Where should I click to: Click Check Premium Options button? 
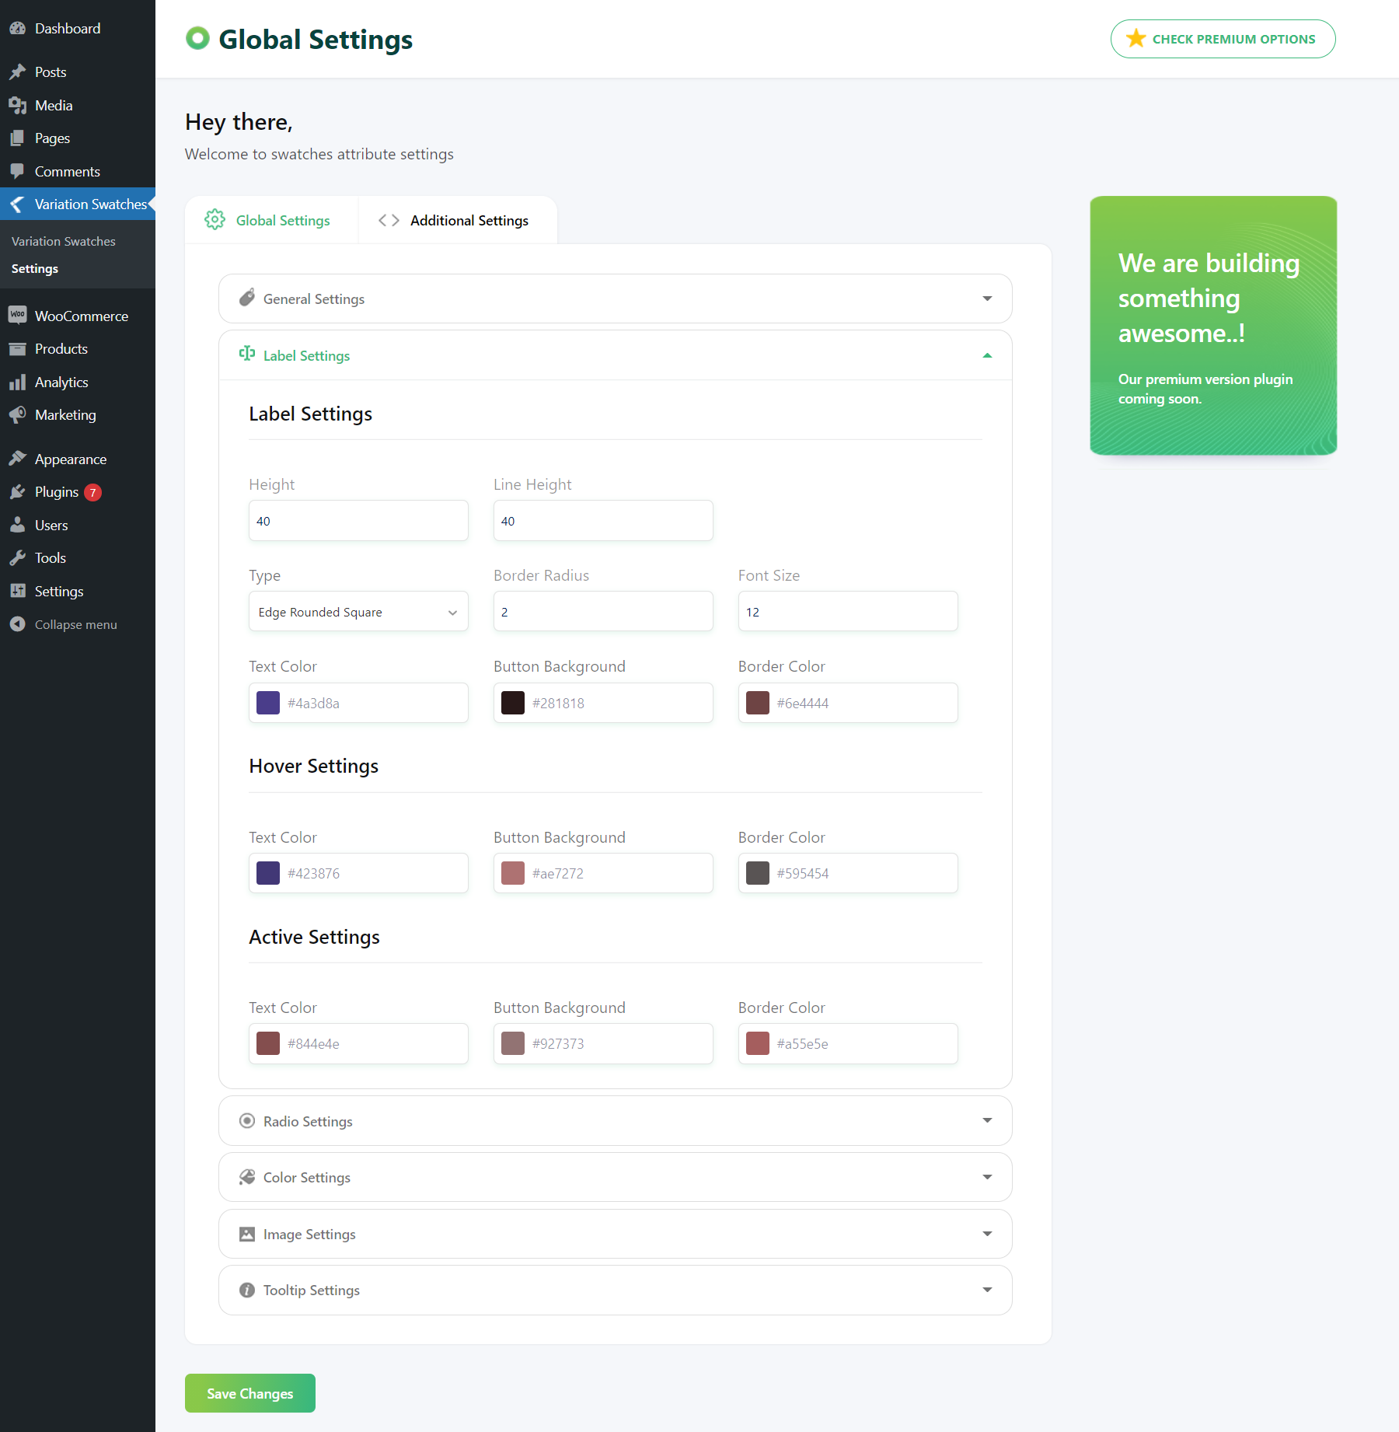1223,39
